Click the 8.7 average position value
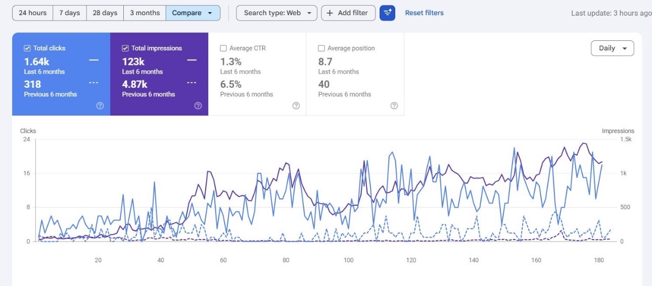This screenshot has width=652, height=286. (325, 62)
